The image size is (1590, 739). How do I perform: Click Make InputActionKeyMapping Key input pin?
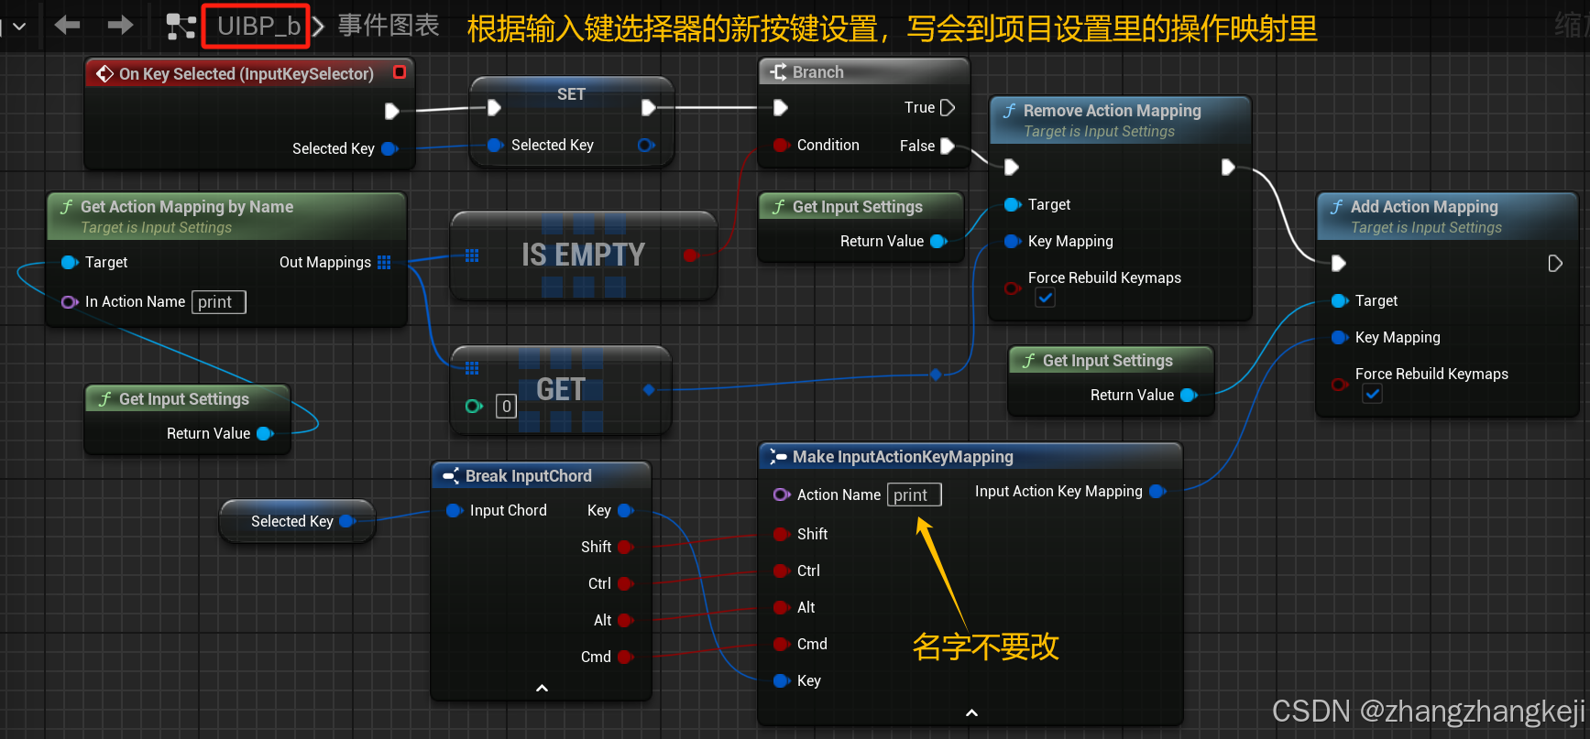pos(781,680)
